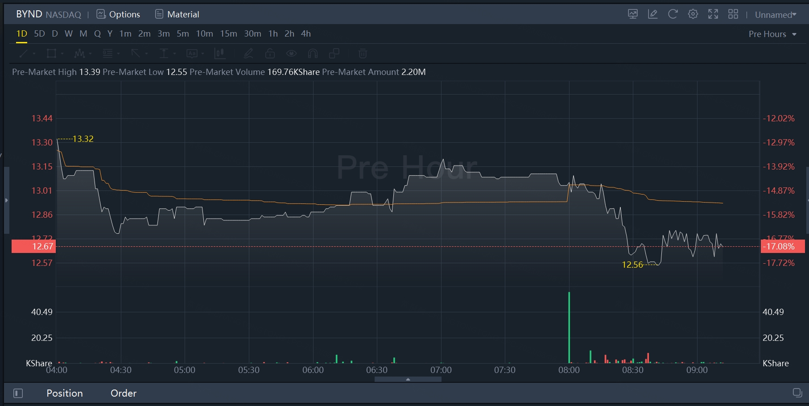Switch to the monthly M timeframe
The height and width of the screenshot is (406, 809).
pyautogui.click(x=83, y=33)
